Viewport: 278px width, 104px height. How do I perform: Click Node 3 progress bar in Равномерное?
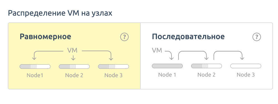(113, 67)
